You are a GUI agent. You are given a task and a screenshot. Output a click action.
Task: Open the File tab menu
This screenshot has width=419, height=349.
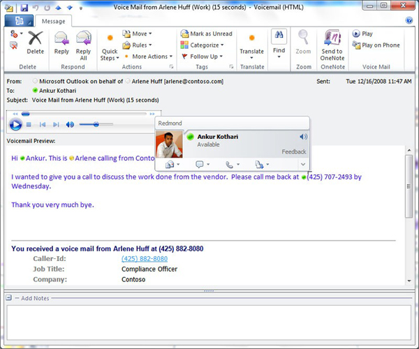14,21
